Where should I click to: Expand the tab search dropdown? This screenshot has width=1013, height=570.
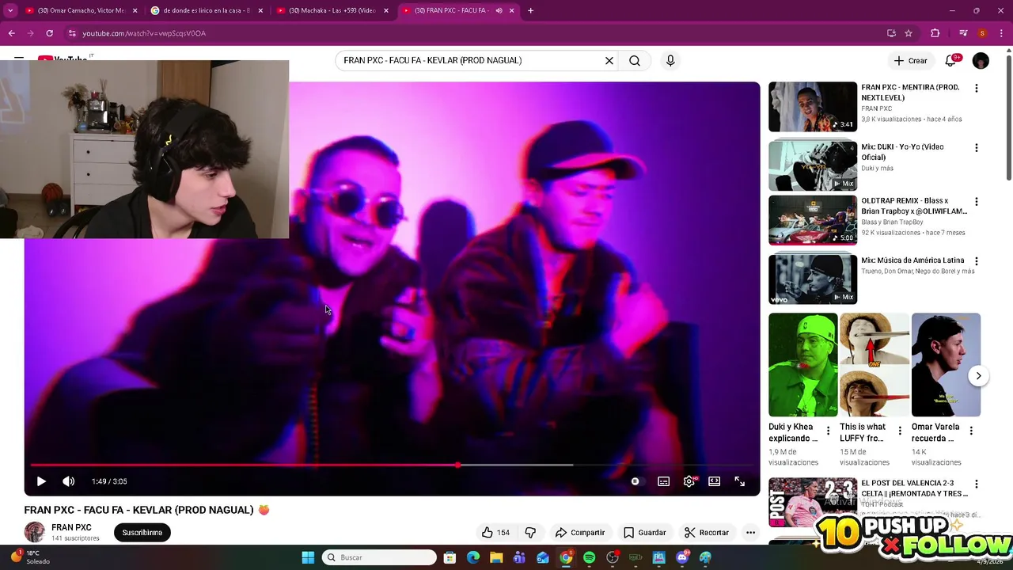tap(10, 10)
